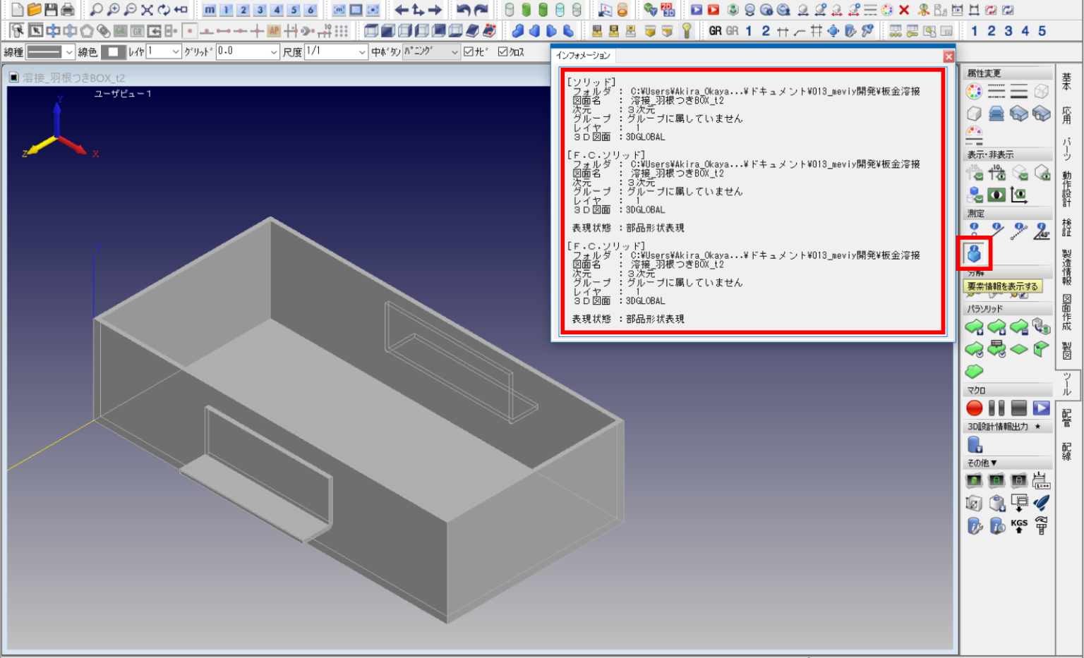Click the 2D/3D switch icon

tap(668, 10)
